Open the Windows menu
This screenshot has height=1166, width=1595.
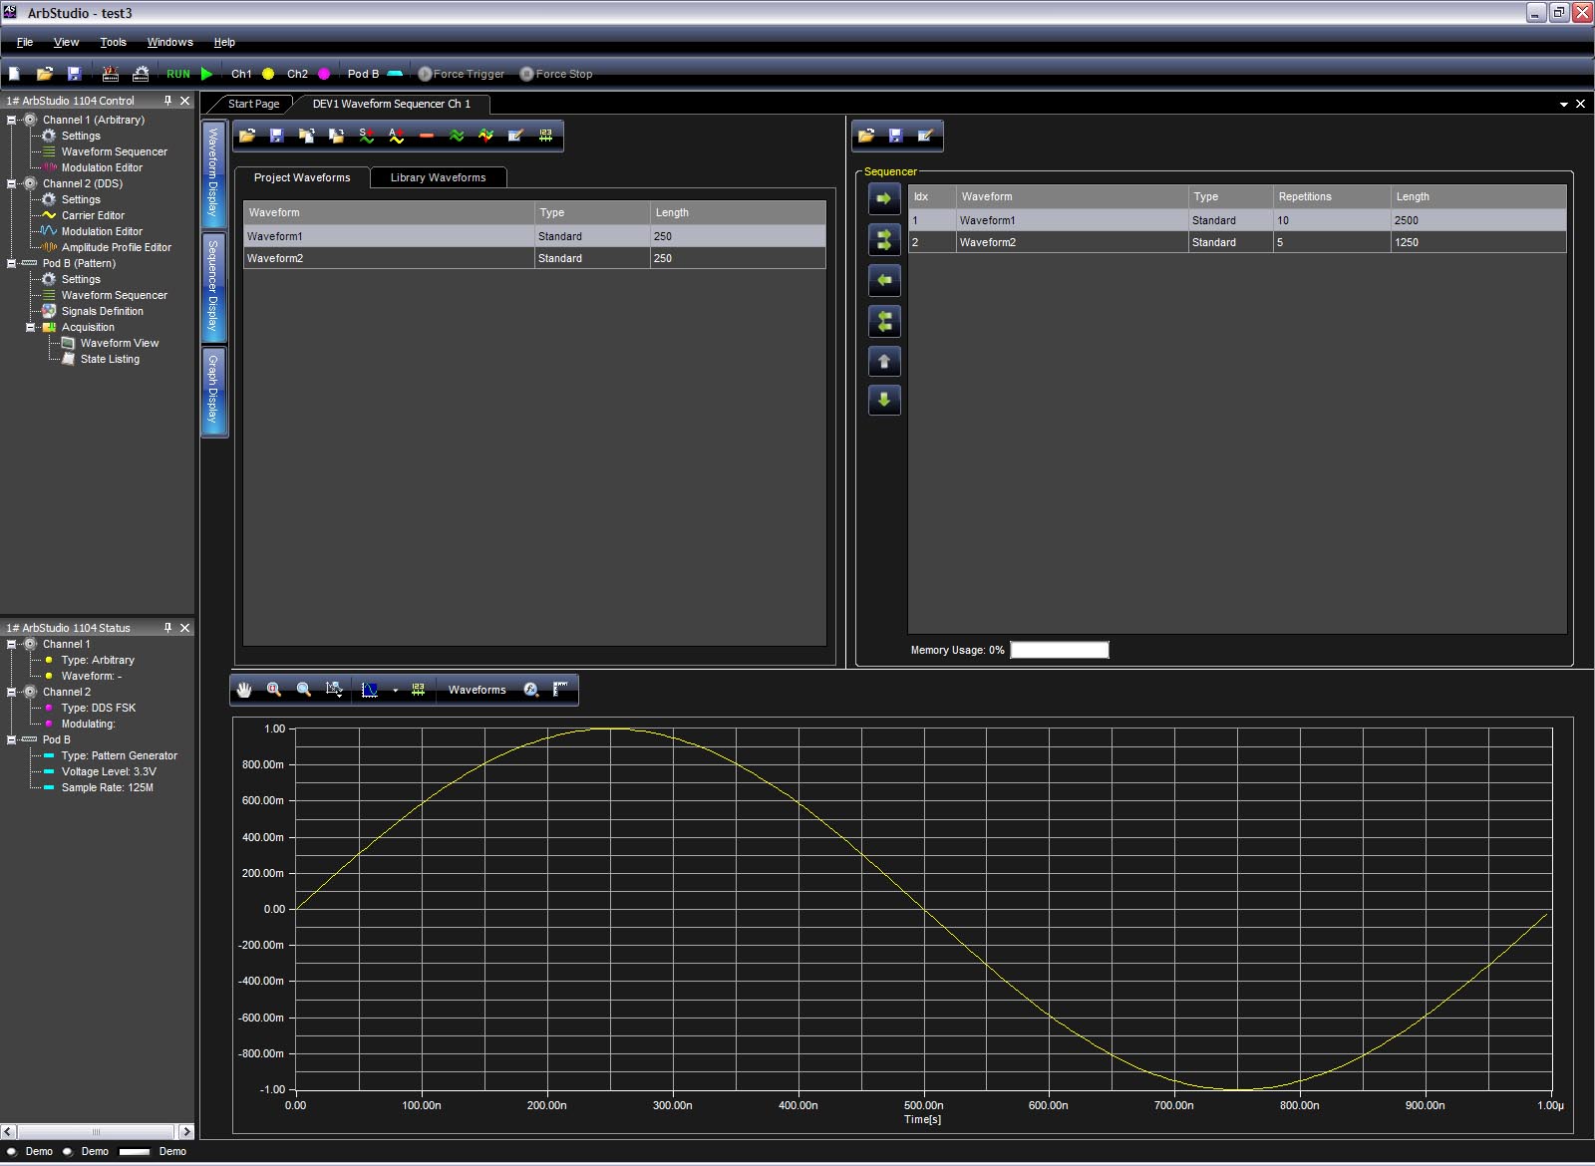pos(169,42)
